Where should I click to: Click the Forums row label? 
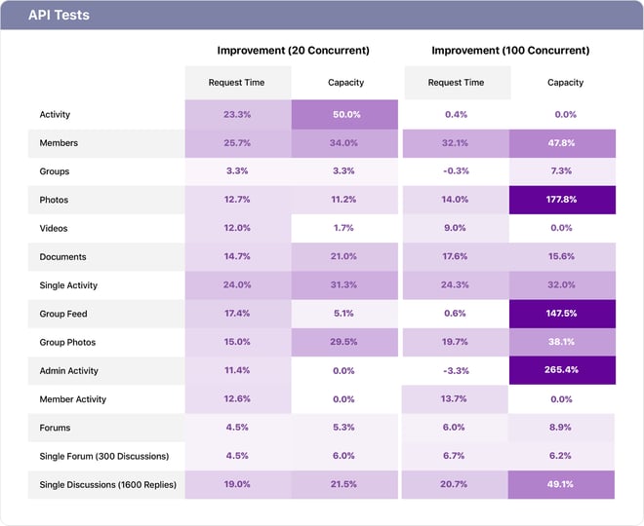55,428
